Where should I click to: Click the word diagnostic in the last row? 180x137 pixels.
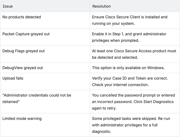[x=101, y=131]
